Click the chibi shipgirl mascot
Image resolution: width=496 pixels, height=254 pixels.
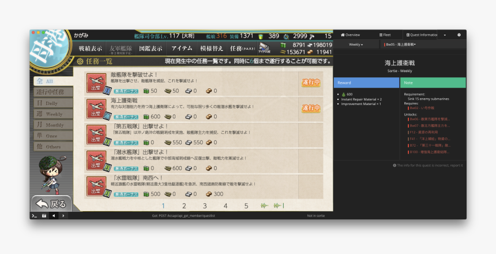click(52, 174)
